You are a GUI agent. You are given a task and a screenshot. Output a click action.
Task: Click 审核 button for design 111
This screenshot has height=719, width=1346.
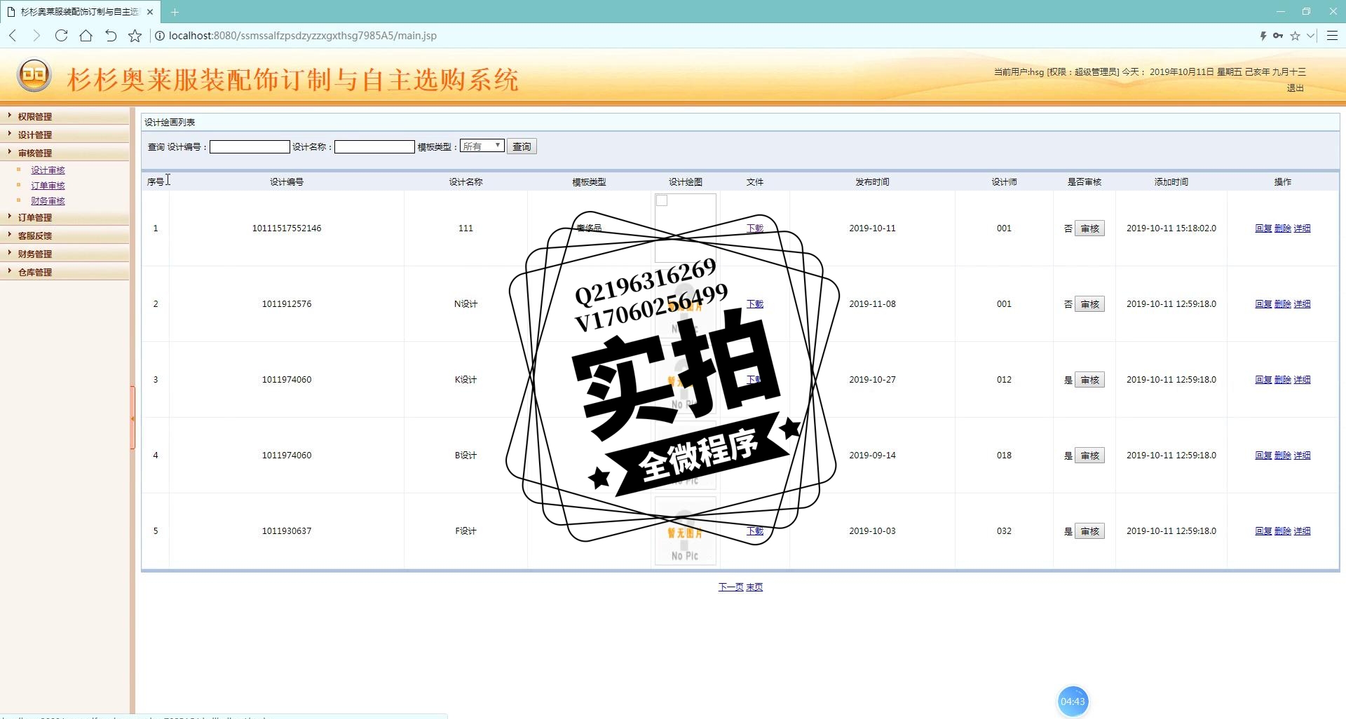point(1089,228)
